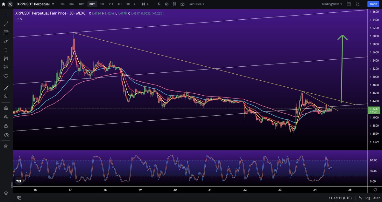The image size is (382, 202).
Task: Open the indicator templates grid icon
Action: coord(174,4)
